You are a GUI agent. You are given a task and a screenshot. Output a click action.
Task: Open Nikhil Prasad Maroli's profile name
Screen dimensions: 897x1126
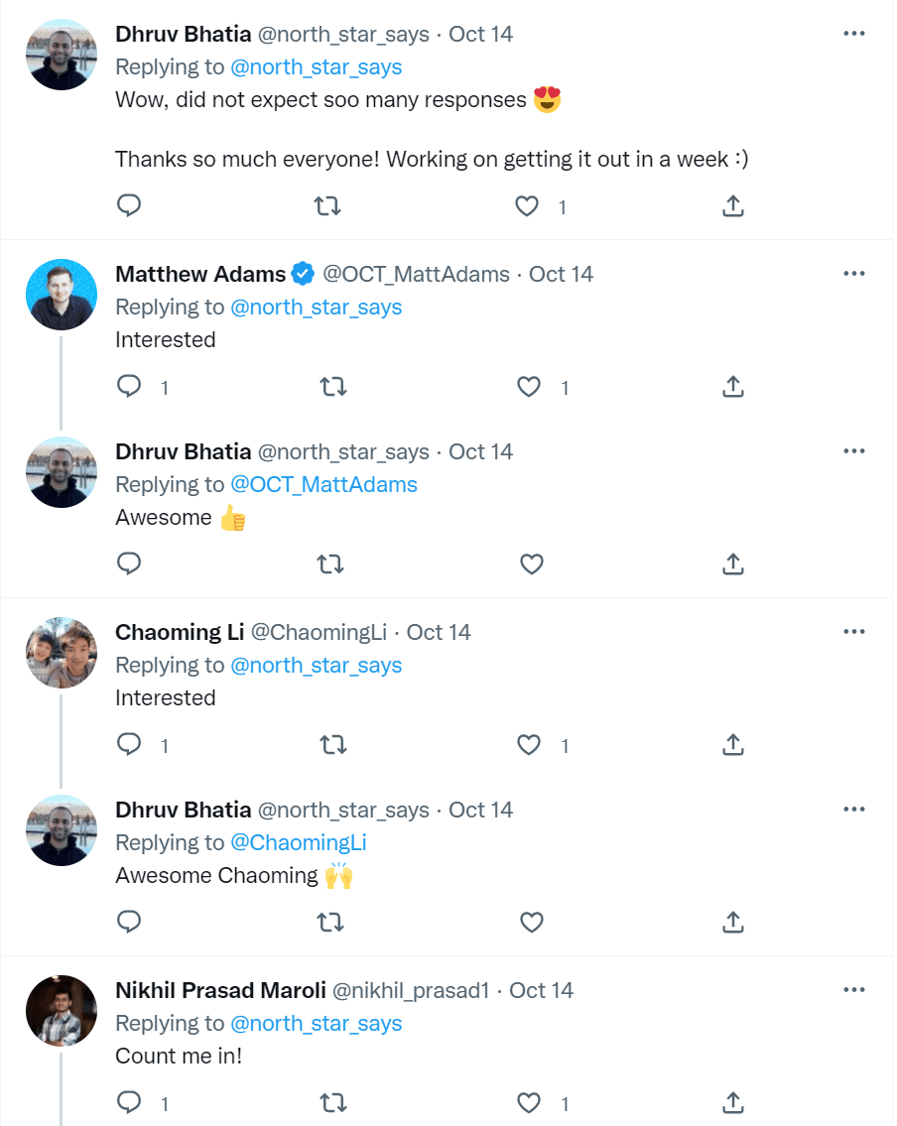[x=218, y=990]
